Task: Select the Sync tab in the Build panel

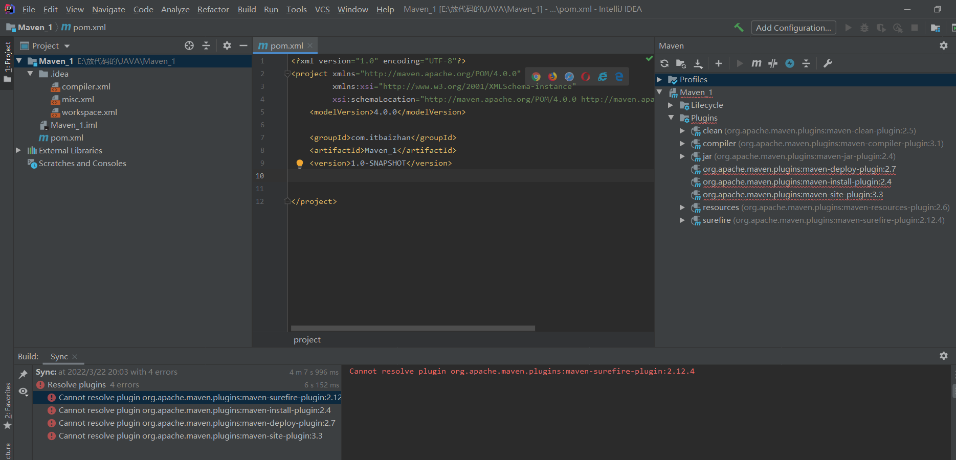Action: click(59, 356)
